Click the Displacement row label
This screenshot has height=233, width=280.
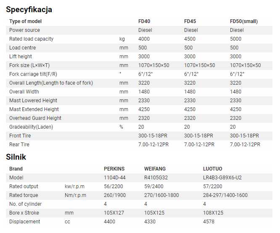coord(25,222)
